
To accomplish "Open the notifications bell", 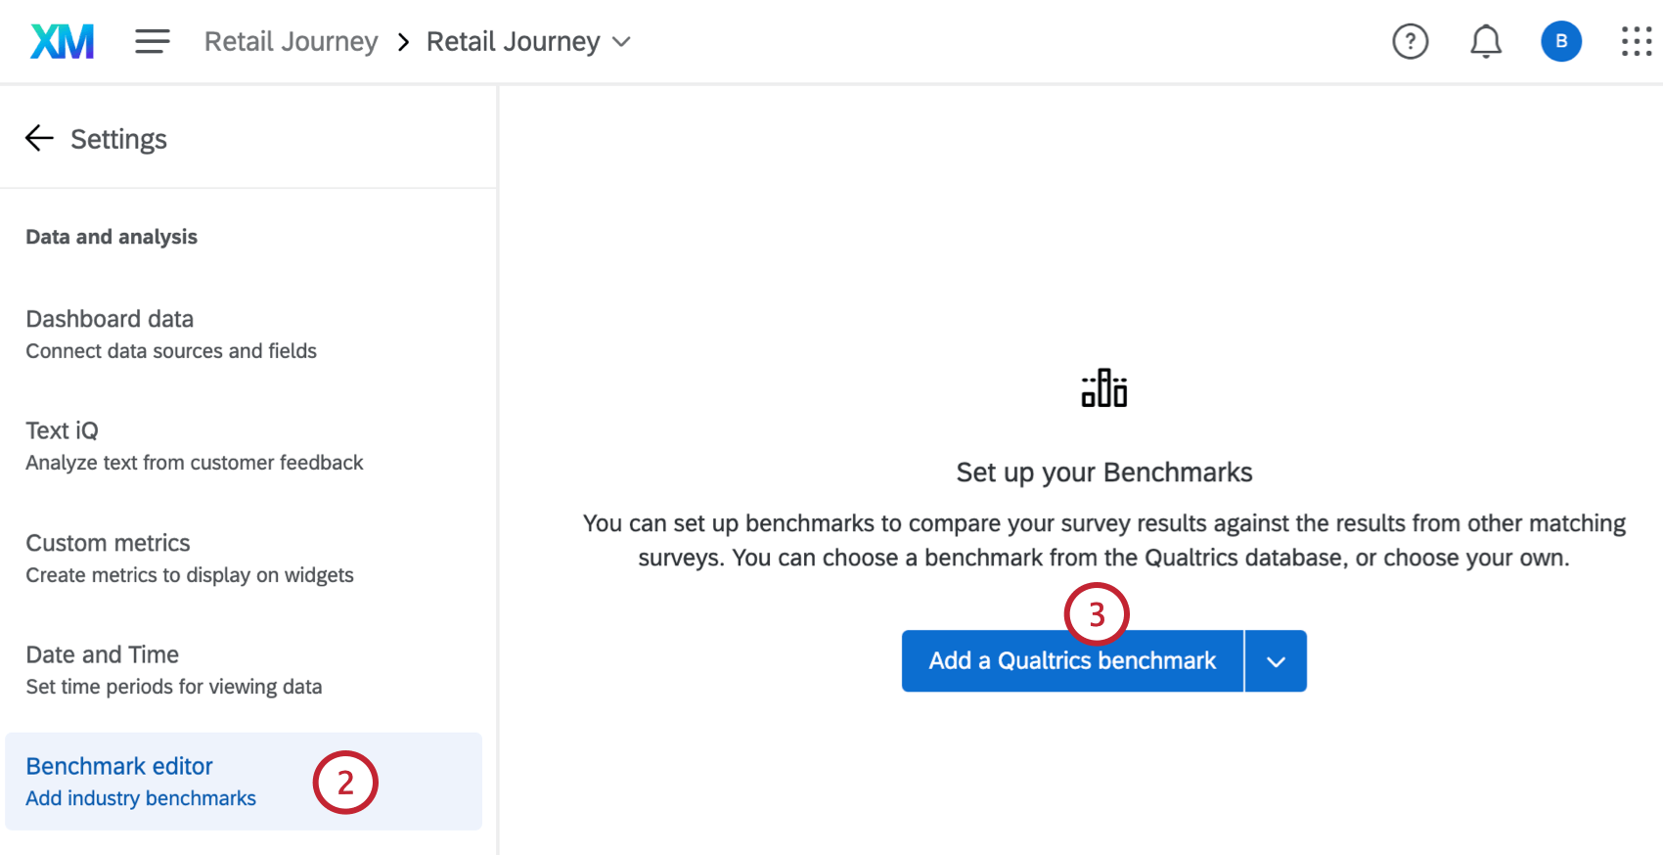I will [1485, 41].
